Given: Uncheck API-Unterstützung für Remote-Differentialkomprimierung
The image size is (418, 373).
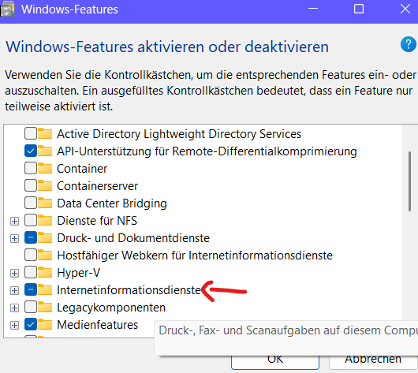Looking at the screenshot, I should pyautogui.click(x=31, y=151).
